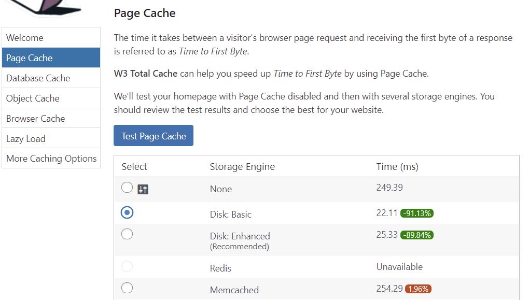The image size is (529, 300).
Task: Open the Welcome step in sidebar
Action: click(51, 38)
